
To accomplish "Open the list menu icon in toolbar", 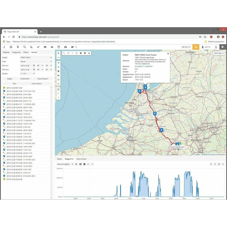I will (11, 47).
